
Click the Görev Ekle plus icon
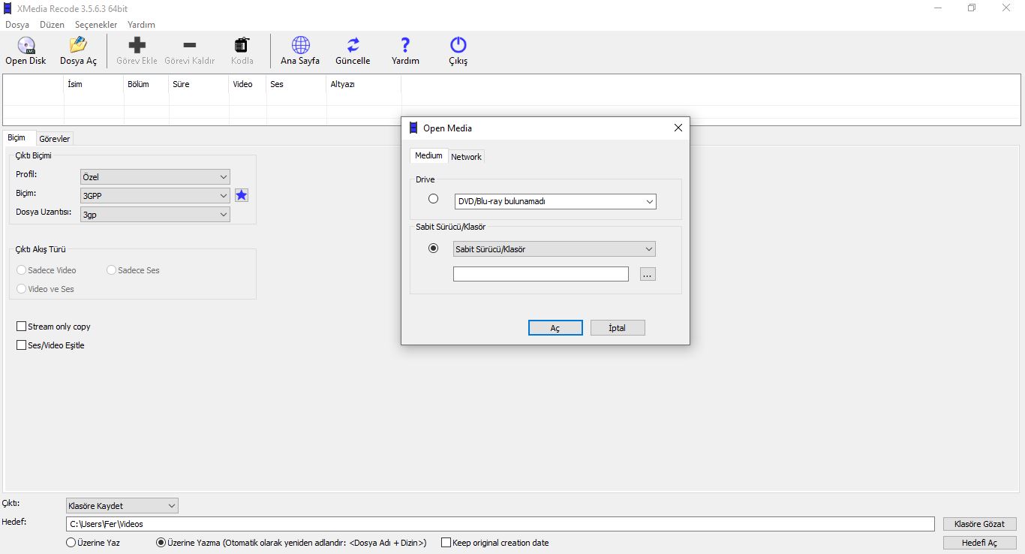[137, 46]
